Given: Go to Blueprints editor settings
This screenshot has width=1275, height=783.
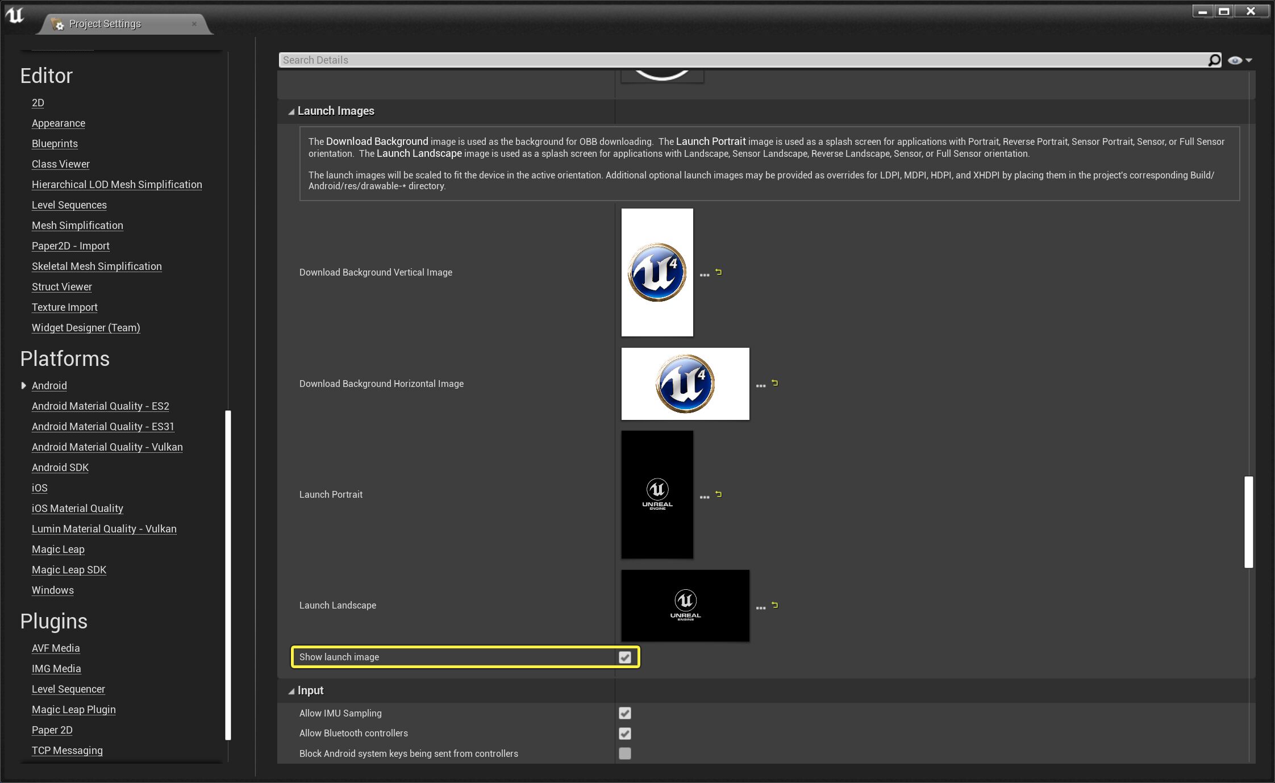Looking at the screenshot, I should (55, 144).
